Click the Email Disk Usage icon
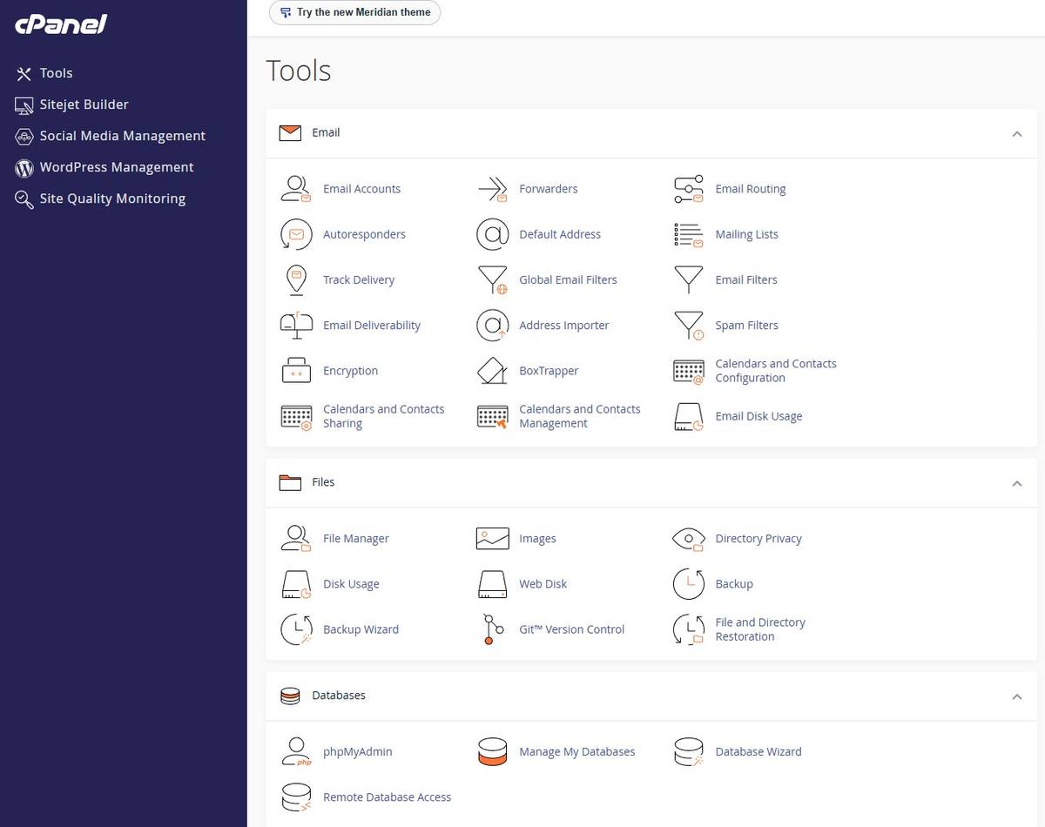This screenshot has height=827, width=1045. pos(689,416)
